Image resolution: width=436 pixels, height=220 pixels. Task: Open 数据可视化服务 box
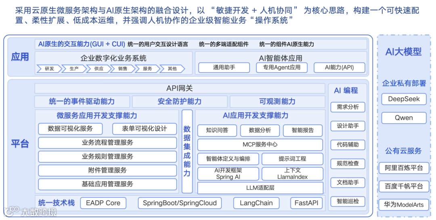coord(70,129)
